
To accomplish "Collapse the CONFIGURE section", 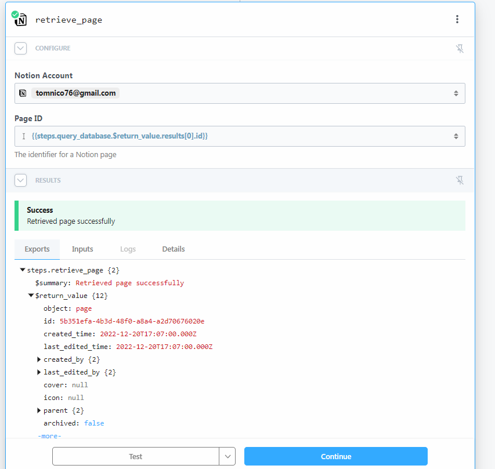I will tap(20, 48).
